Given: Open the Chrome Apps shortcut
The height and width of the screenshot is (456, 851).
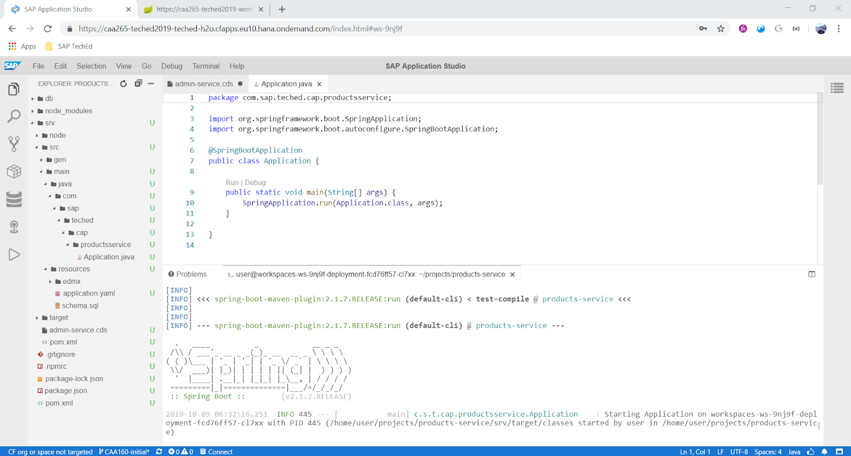Looking at the screenshot, I should click(22, 46).
